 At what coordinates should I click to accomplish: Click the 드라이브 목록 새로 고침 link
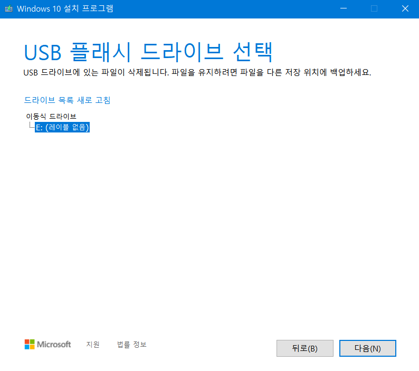coord(67,100)
